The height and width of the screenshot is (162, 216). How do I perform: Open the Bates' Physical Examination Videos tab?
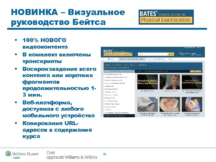click(132, 59)
